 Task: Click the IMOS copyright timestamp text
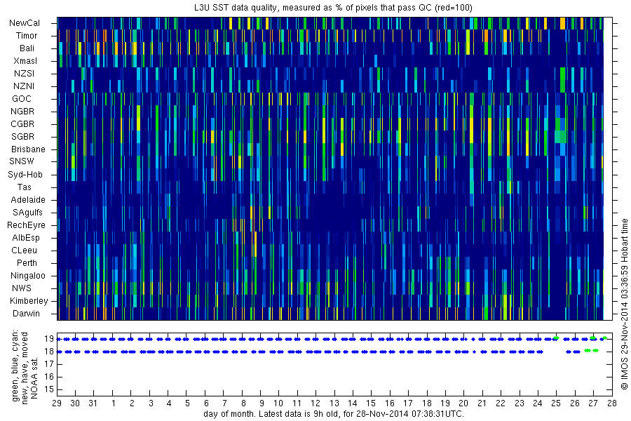point(624,304)
